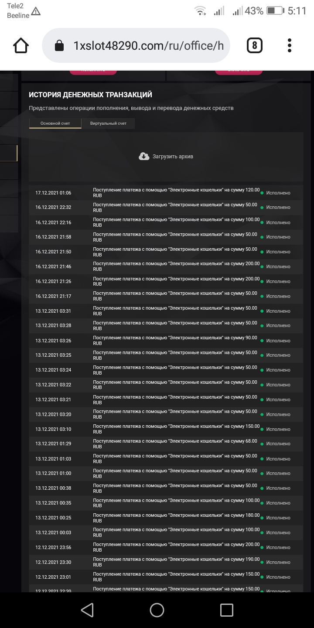Tap the address bar URL field

click(x=148, y=46)
